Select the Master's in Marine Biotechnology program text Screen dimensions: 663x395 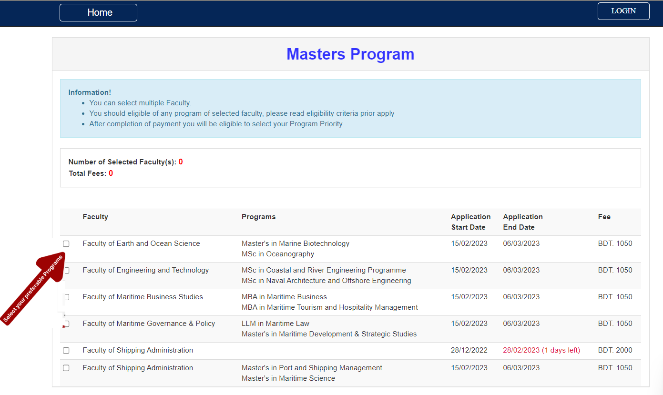coord(295,243)
